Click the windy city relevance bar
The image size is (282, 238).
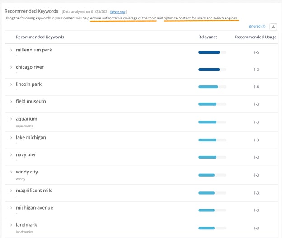coord(212,175)
